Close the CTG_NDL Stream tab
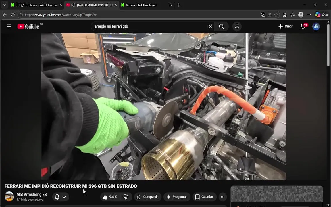This screenshot has height=207, width=331. [61, 5]
